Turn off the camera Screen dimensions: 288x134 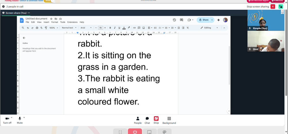7,121
